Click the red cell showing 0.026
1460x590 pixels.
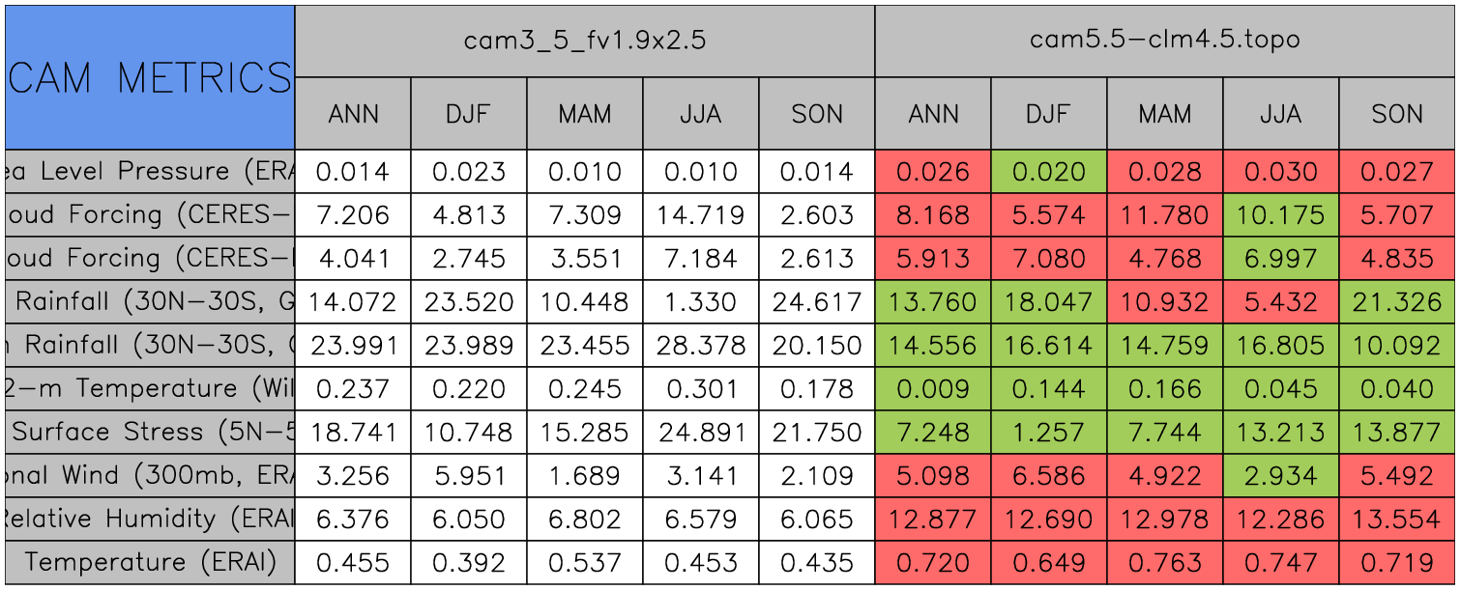932,172
